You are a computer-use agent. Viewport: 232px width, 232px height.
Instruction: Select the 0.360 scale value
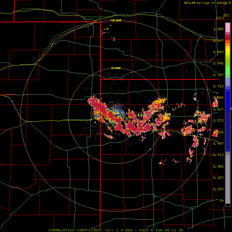tap(218, 167)
